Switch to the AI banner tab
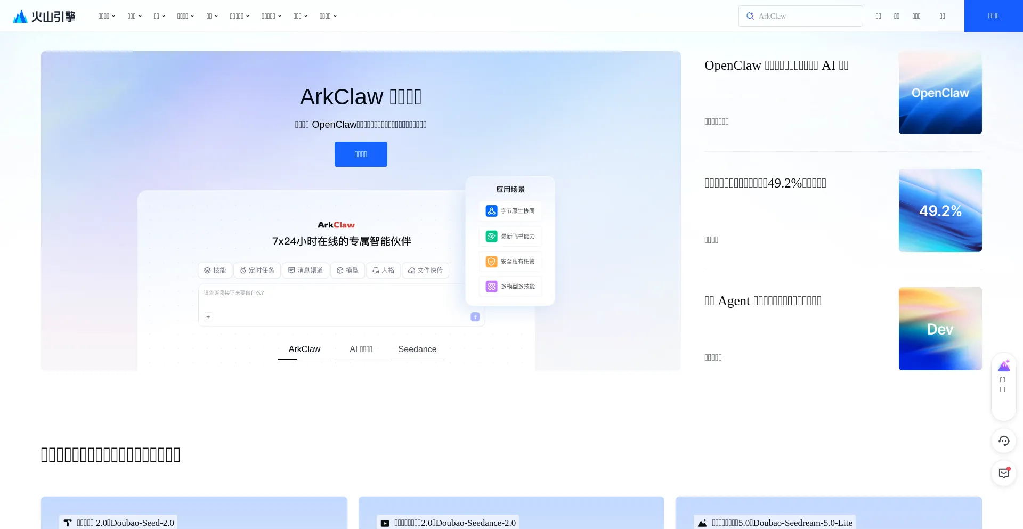Viewport: 1023px width, 529px height. tap(361, 349)
